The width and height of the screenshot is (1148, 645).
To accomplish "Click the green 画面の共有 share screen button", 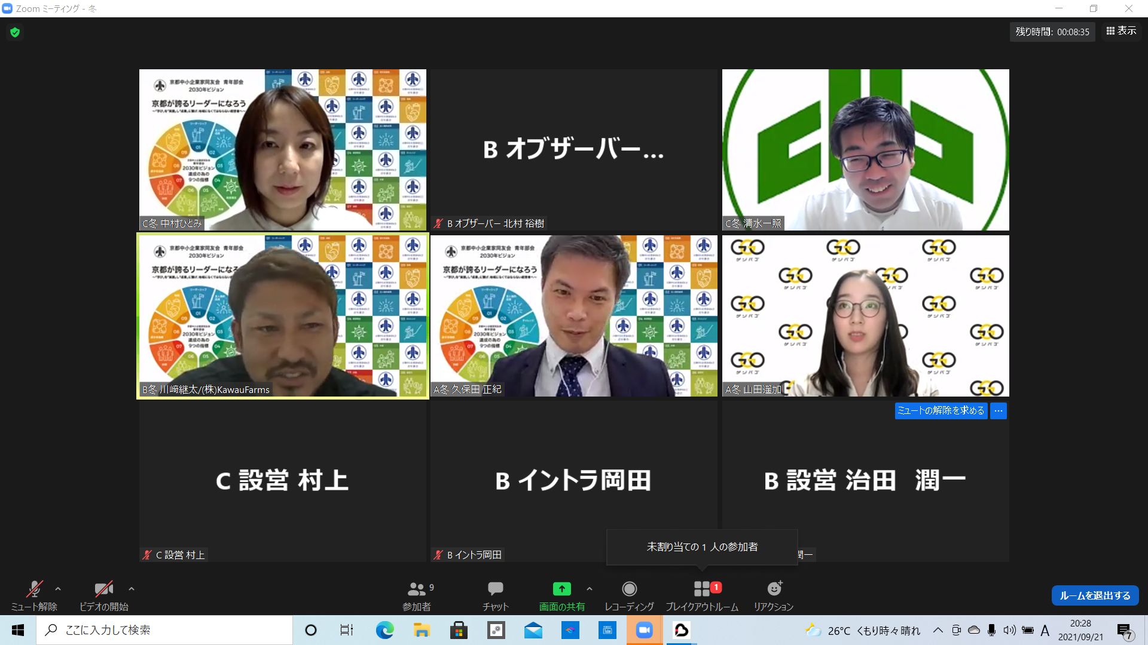I will click(562, 595).
